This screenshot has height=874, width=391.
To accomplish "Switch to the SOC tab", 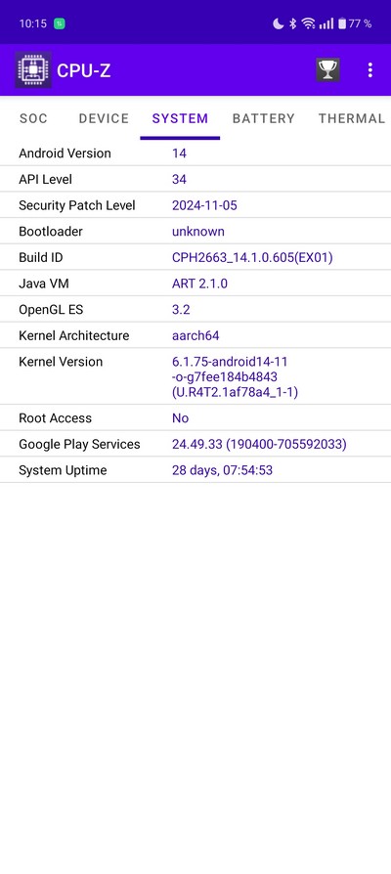I will tap(33, 118).
